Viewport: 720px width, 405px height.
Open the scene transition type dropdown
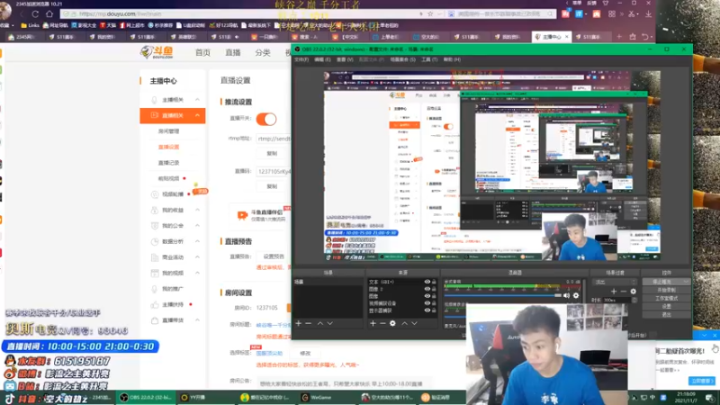tap(615, 282)
